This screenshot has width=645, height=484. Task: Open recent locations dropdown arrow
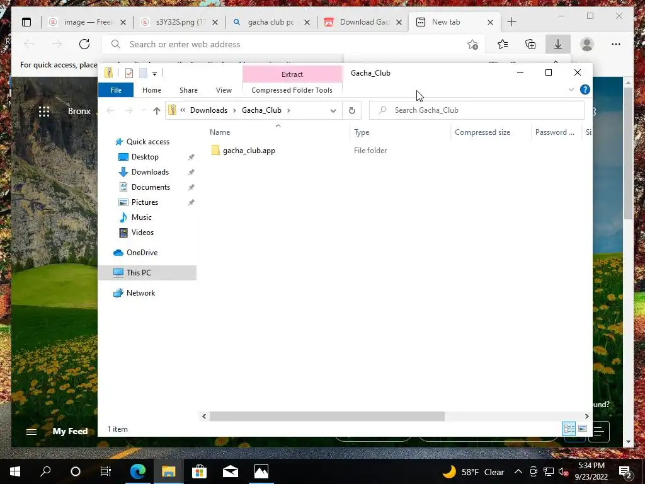click(143, 110)
